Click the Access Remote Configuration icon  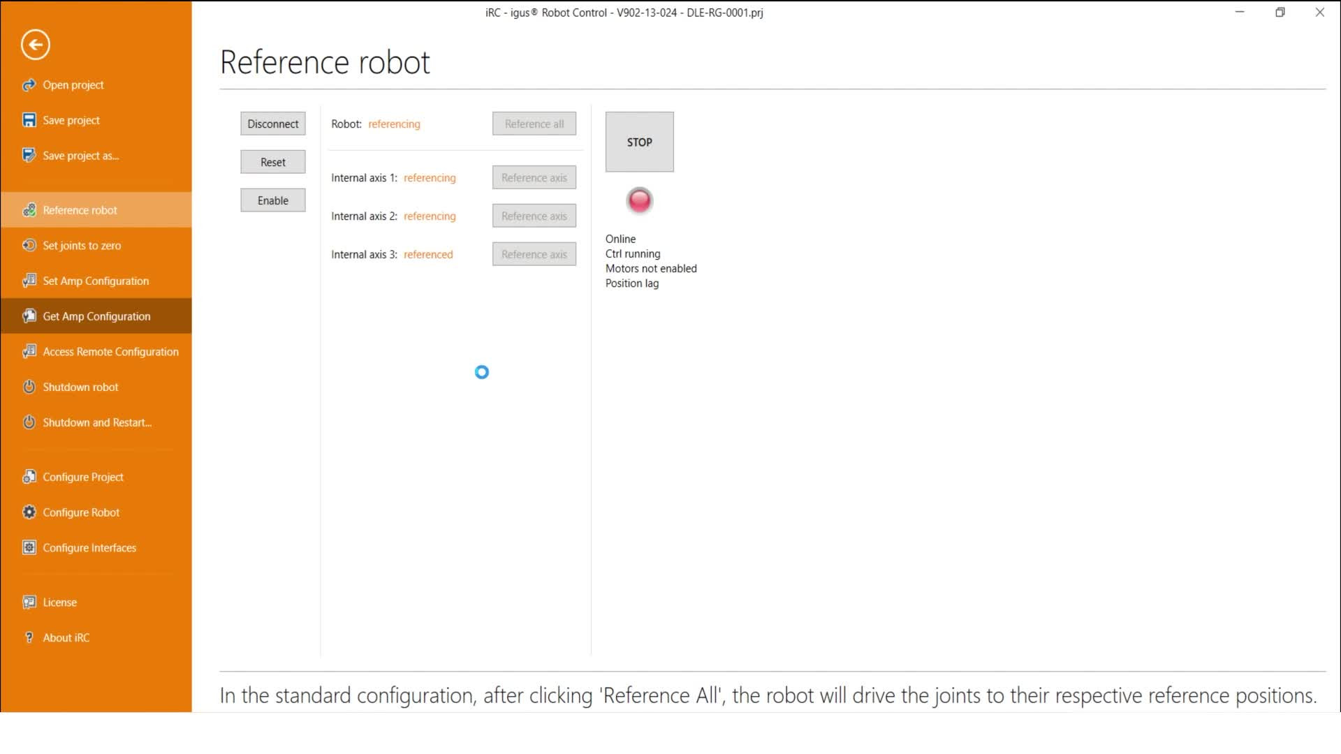pos(29,351)
